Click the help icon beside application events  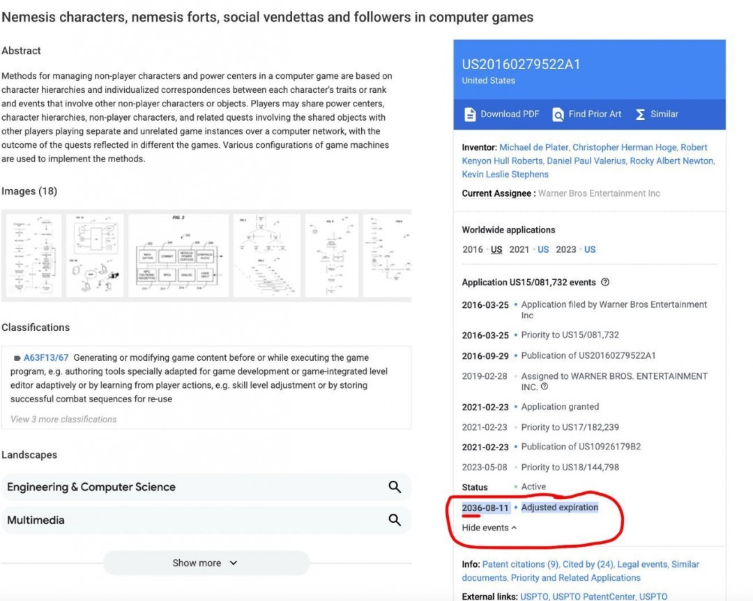[605, 283]
